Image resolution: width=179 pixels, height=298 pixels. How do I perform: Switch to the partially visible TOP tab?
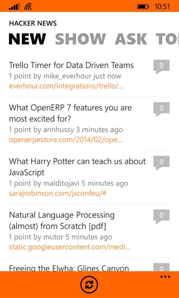pos(167,39)
